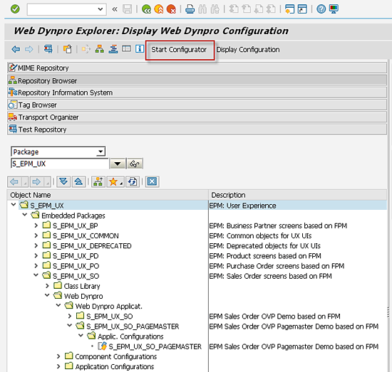
Task: Click the Print icon
Action: tap(190, 9)
